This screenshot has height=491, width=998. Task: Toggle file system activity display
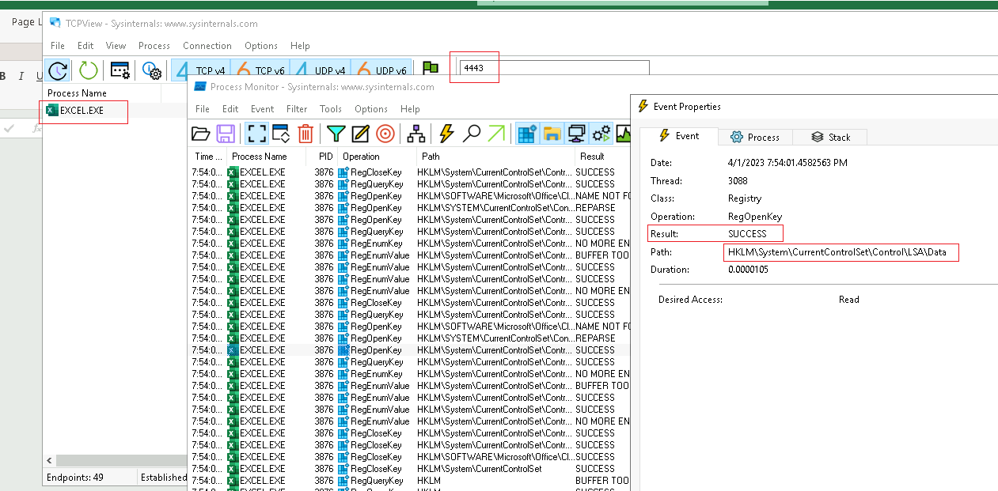[552, 134]
